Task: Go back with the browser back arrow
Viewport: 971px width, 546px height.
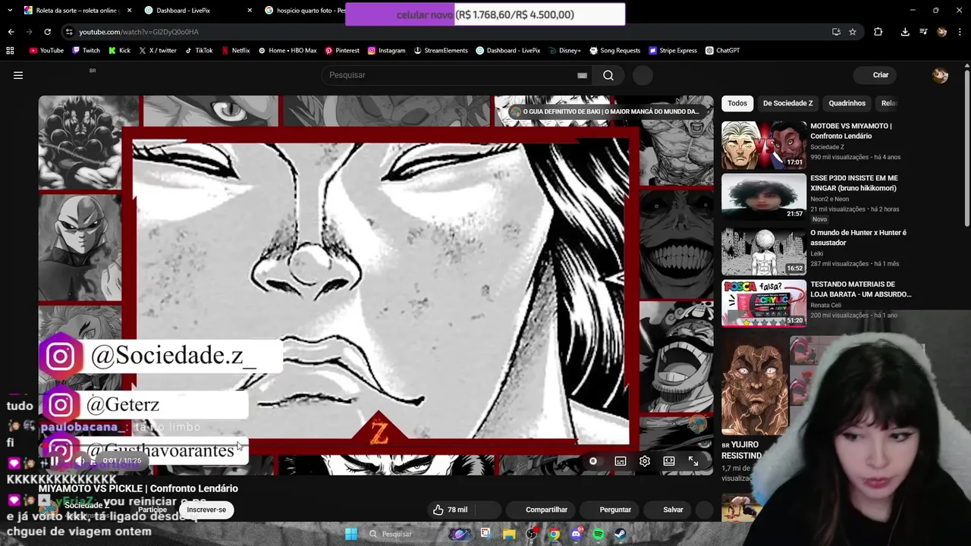Action: coord(11,32)
